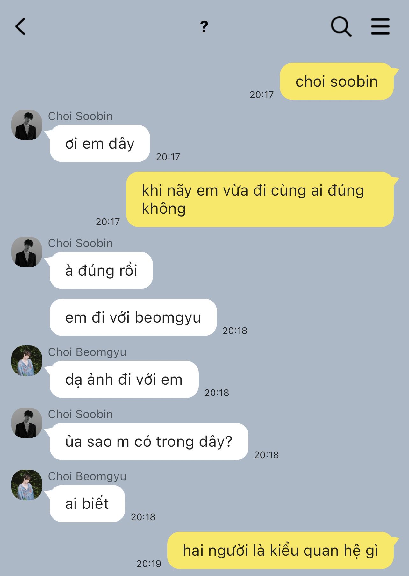Tap the 'ủa sao m có trong đây?' message
The height and width of the screenshot is (576, 409).
149,442
